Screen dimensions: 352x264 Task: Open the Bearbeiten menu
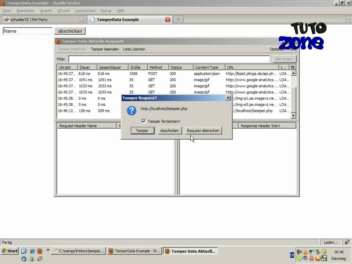pyautogui.click(x=25, y=11)
